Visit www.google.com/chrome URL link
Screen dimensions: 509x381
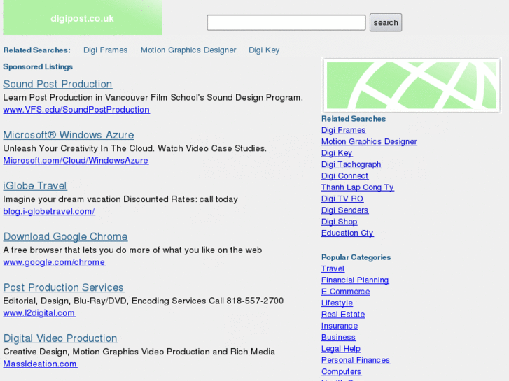tap(54, 262)
